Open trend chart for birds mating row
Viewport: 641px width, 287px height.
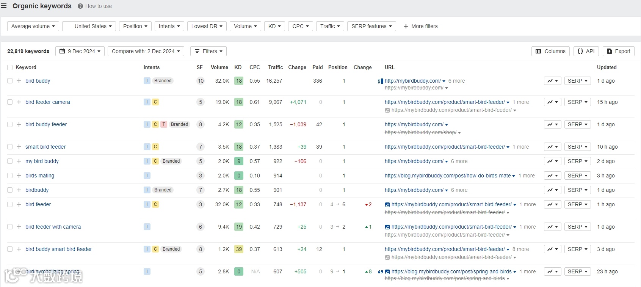click(552, 176)
